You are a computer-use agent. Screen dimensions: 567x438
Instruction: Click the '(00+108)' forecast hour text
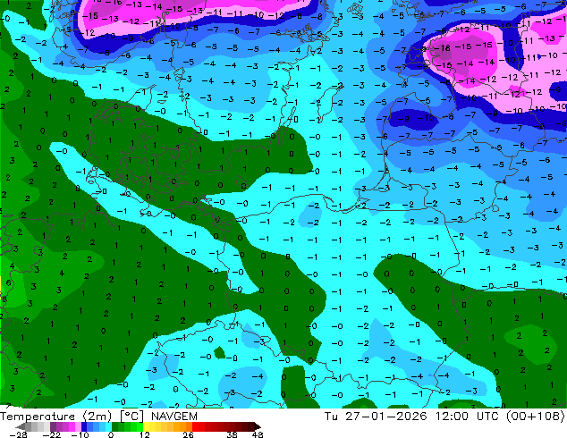536,417
